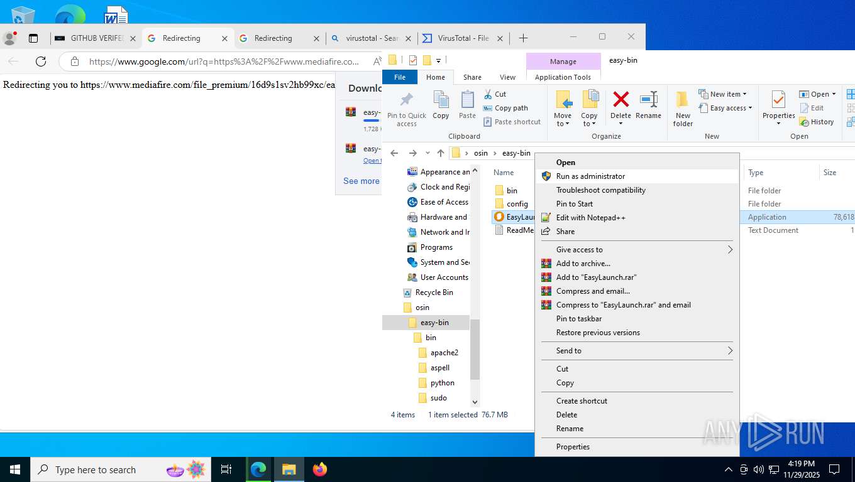Expand the Send to submenu
855x482 pixels.
637,351
